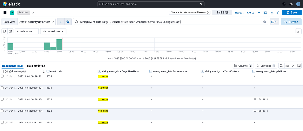Select row 04:20:10.469 checkbox
The width and height of the screenshot is (303, 131).
coord(2,76)
